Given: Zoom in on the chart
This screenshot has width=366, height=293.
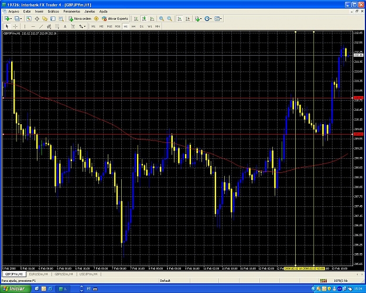Looking at the screenshot, I should point(161,19).
